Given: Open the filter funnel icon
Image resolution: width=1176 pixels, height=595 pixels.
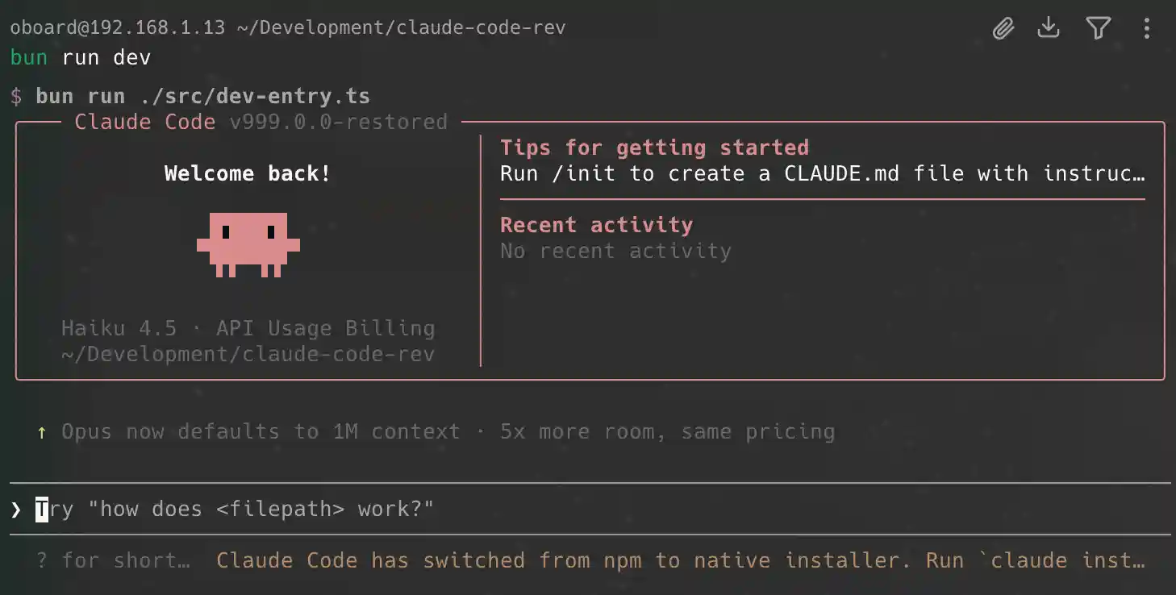Looking at the screenshot, I should [1098, 29].
